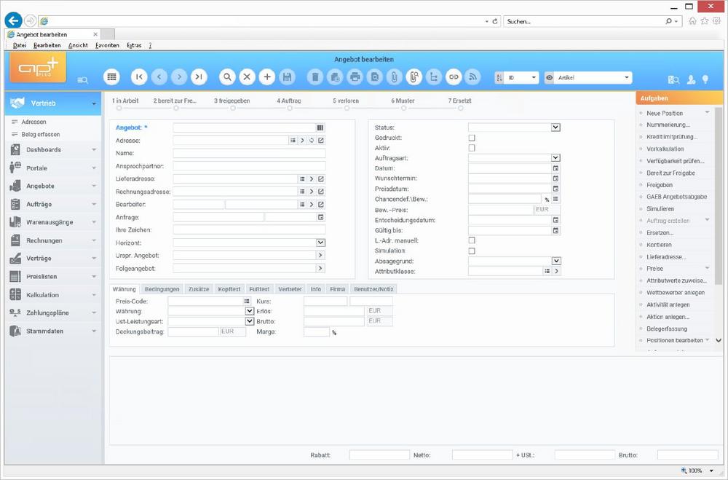This screenshot has width=728, height=480.
Task: Click the save diskette icon
Action: tap(287, 77)
